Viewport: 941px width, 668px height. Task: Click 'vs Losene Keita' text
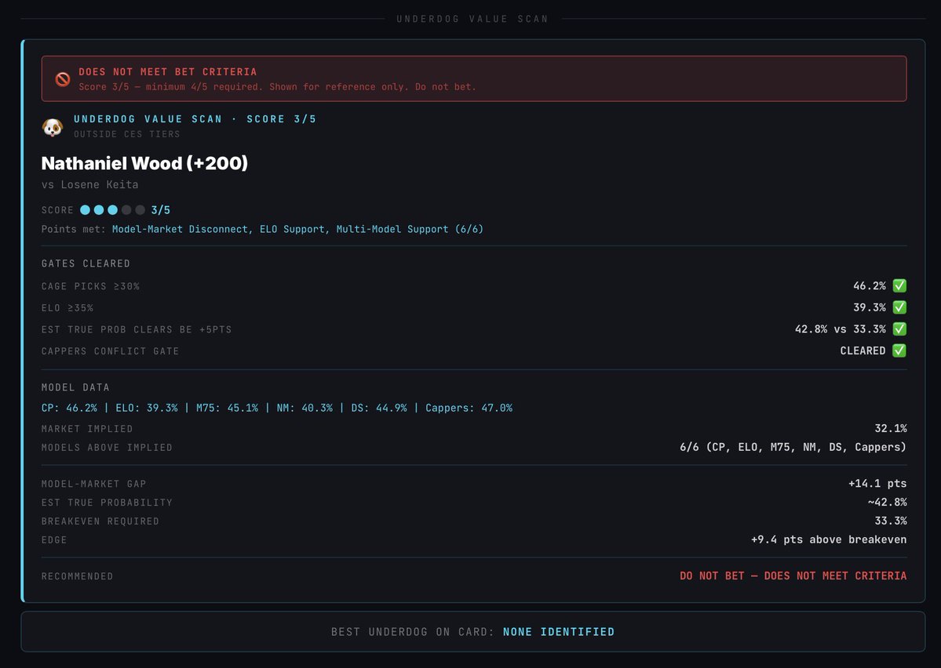pyautogui.click(x=90, y=185)
